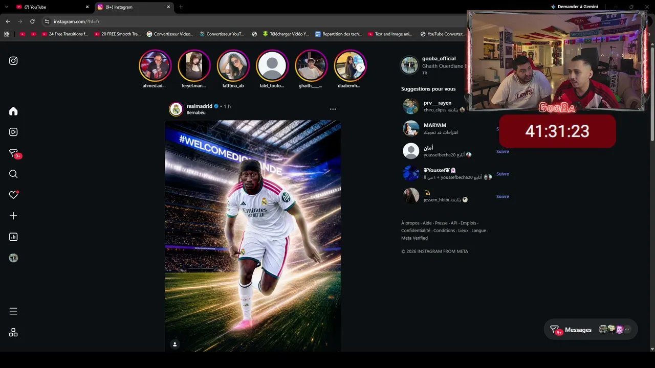The height and width of the screenshot is (368, 655).
Task: Open the floating Messages button
Action: pyautogui.click(x=589, y=330)
